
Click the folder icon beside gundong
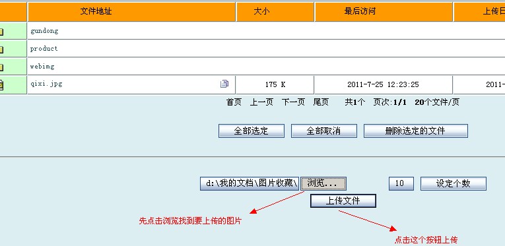coord(1,32)
